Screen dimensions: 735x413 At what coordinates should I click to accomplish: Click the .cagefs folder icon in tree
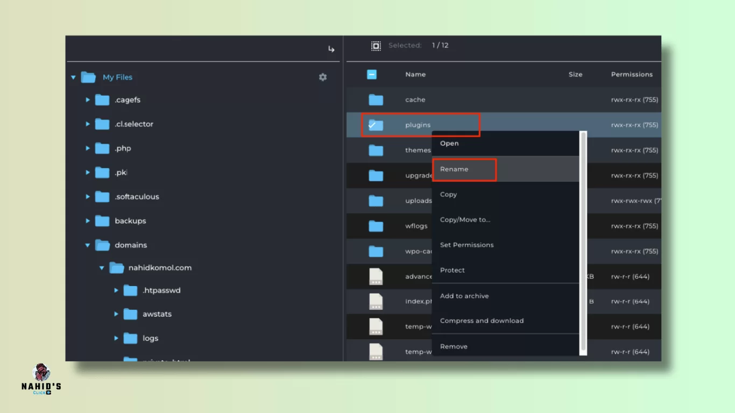(x=102, y=100)
